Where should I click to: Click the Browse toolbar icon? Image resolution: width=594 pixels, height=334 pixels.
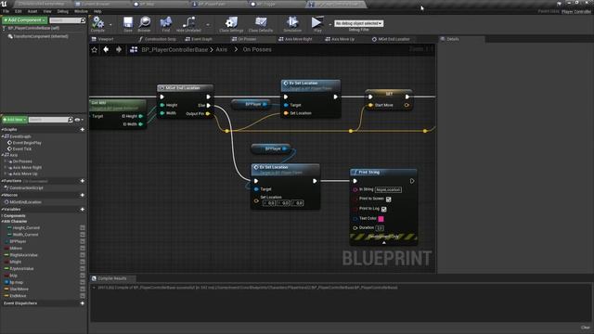click(145, 22)
